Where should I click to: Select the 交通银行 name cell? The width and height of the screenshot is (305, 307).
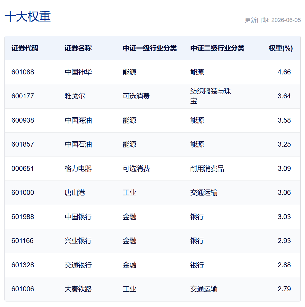click(78, 265)
